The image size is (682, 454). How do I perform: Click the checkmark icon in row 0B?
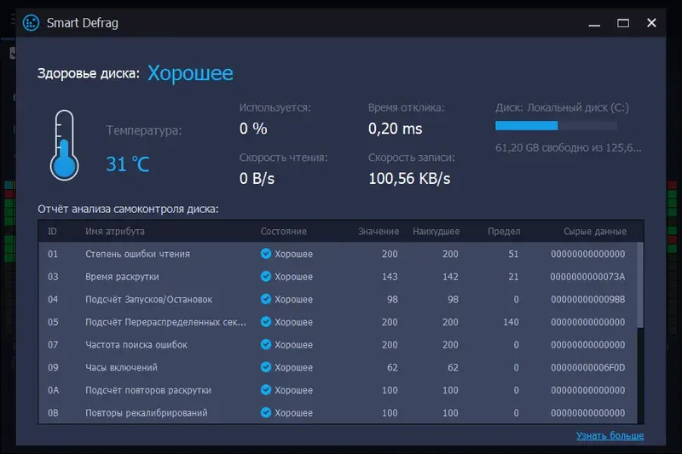(266, 413)
